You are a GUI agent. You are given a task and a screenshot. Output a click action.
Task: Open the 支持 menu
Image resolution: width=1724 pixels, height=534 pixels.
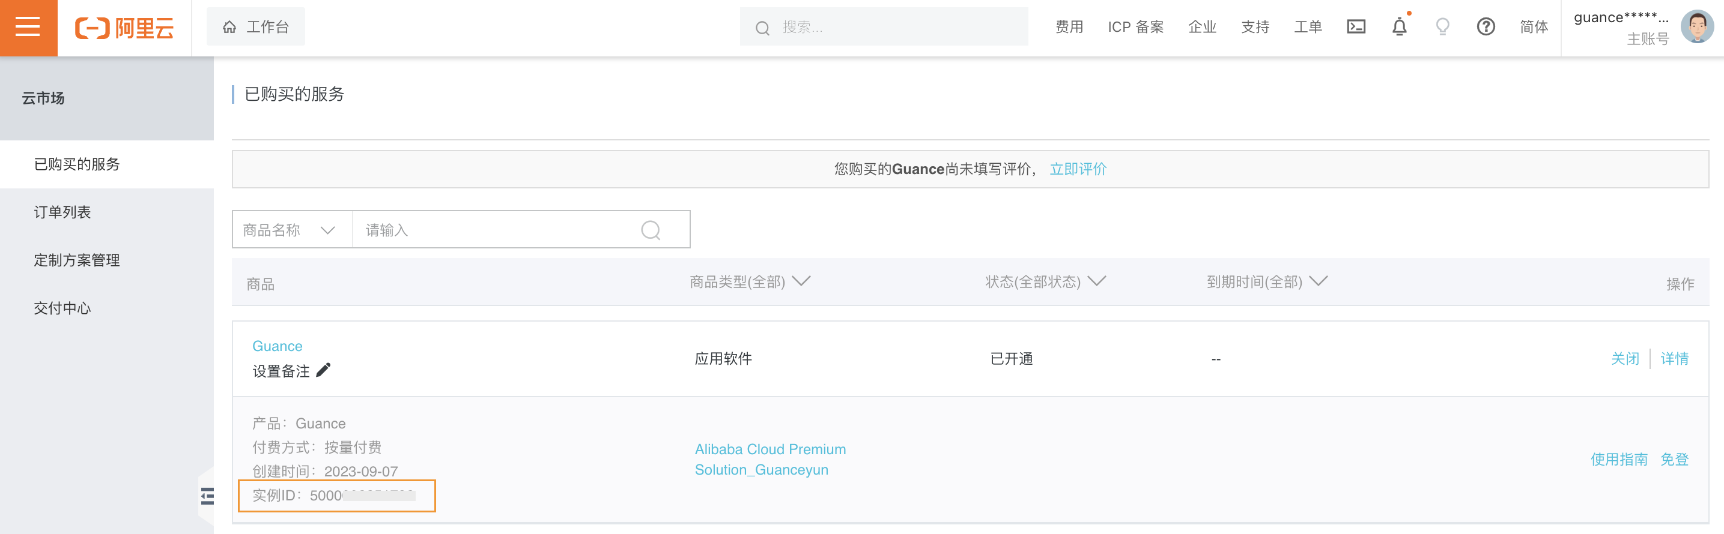coord(1255,27)
